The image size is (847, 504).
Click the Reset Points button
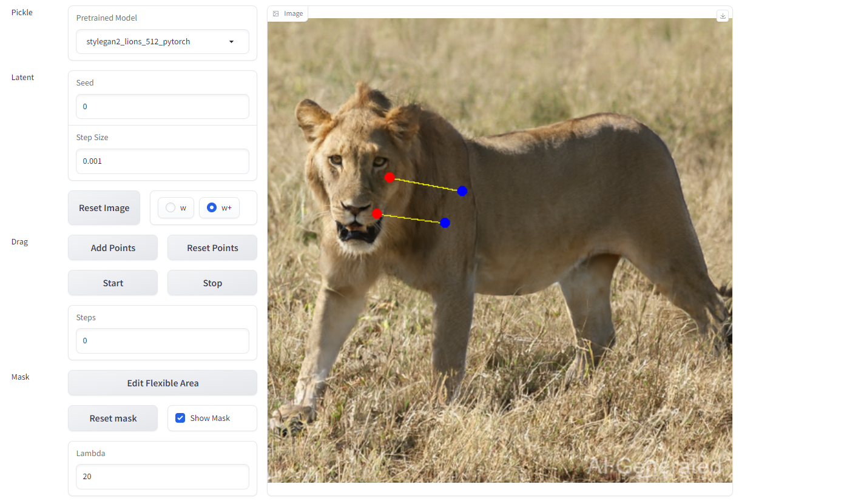point(212,247)
